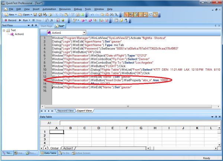
Task: Switch to the Start Page tab
Action: tap(46, 26)
